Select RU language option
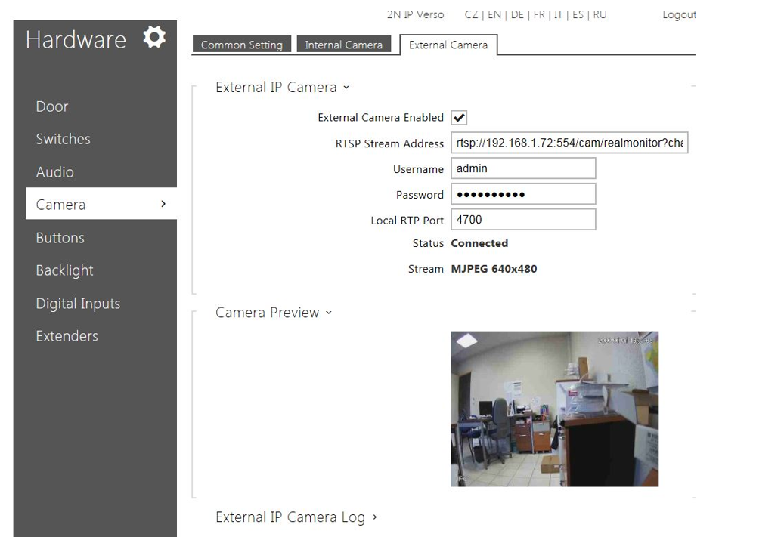Image resolution: width=784 pixels, height=543 pixels. click(x=600, y=15)
